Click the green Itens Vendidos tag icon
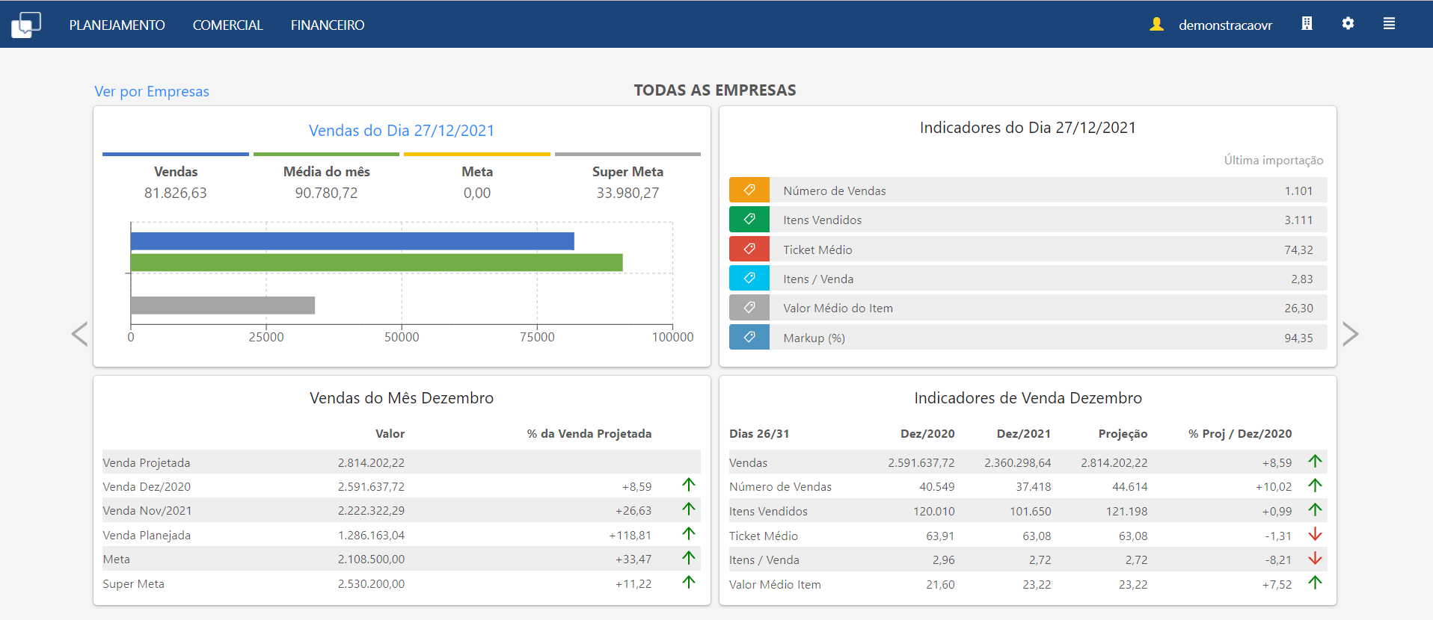 coord(749,220)
